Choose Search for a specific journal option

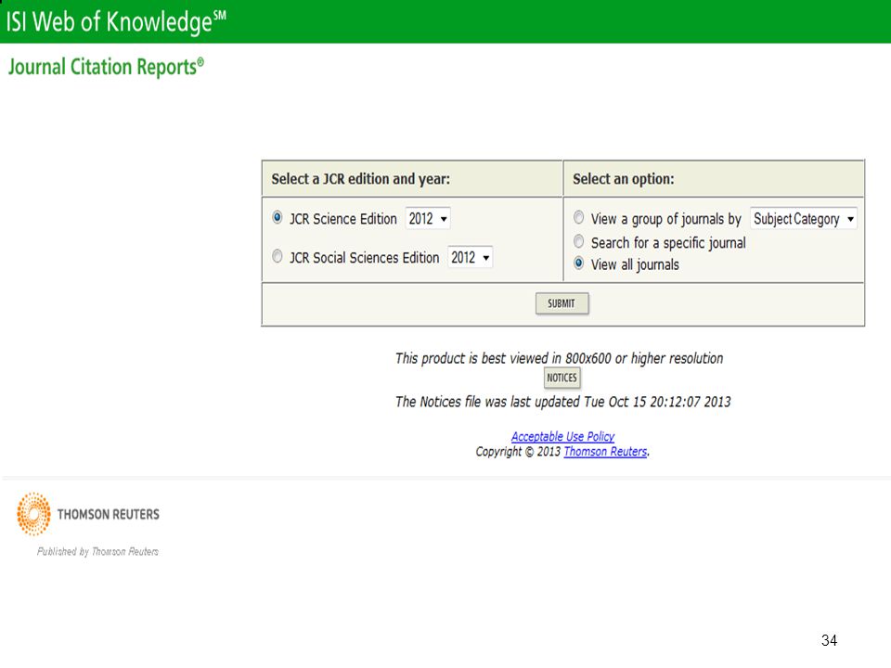point(578,241)
